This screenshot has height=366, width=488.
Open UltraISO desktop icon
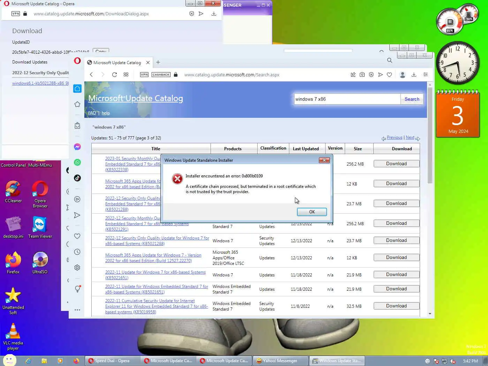[40, 263]
